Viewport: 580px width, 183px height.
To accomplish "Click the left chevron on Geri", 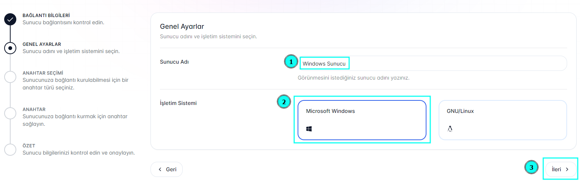I will click(160, 169).
